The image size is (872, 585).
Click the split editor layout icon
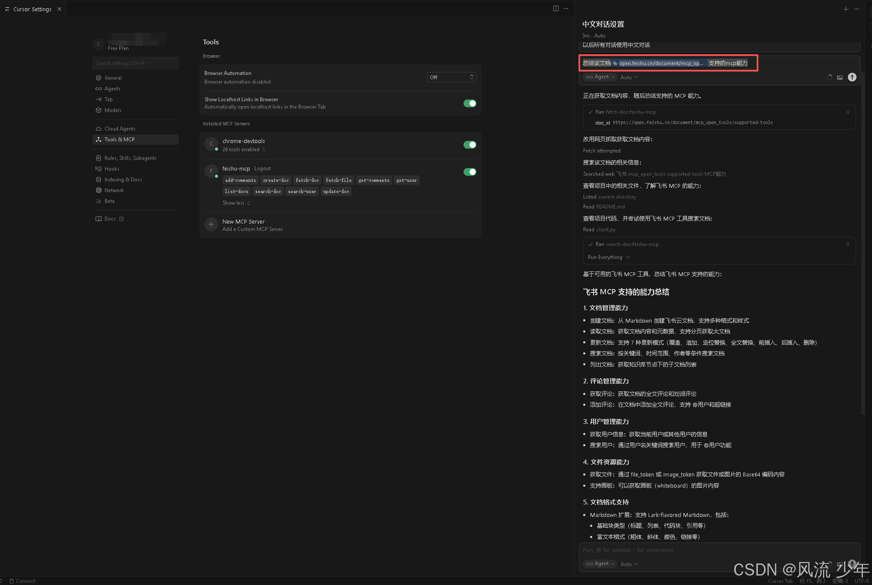point(556,9)
